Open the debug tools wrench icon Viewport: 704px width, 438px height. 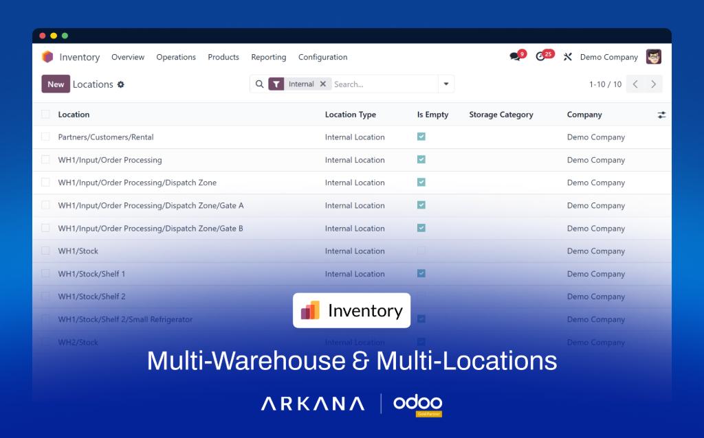point(567,57)
